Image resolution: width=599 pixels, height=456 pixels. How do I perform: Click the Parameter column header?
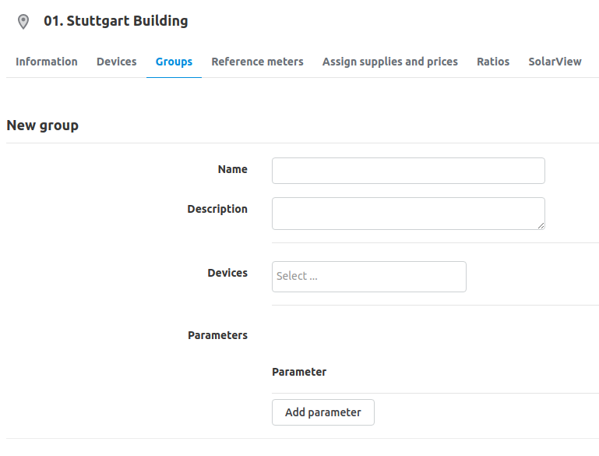pos(299,372)
